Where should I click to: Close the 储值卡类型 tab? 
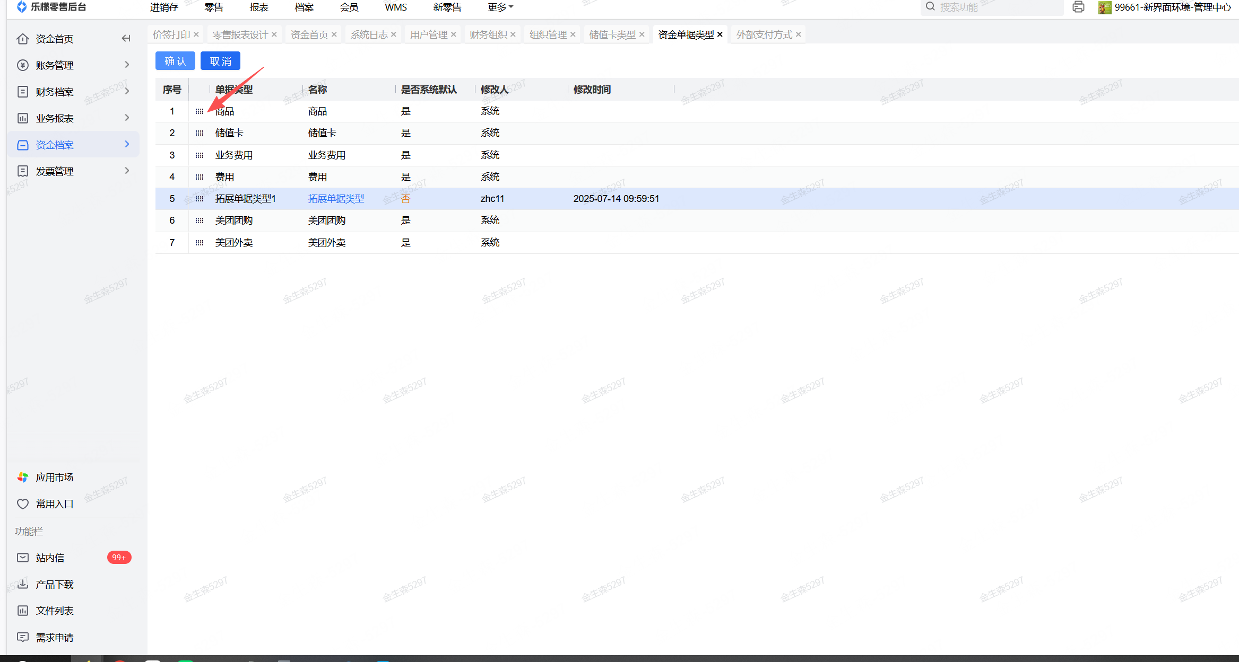click(x=642, y=34)
